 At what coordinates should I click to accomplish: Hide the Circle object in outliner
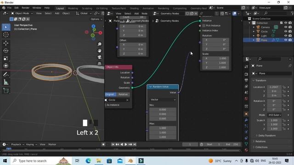coord(286,32)
